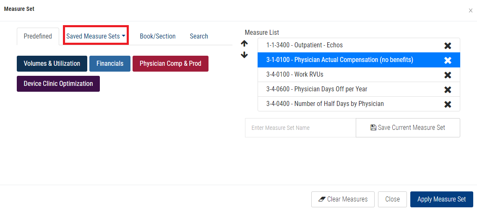Remove Physician Actual Compensation measure
Viewport: 477px width, 209px height.
pyautogui.click(x=448, y=60)
